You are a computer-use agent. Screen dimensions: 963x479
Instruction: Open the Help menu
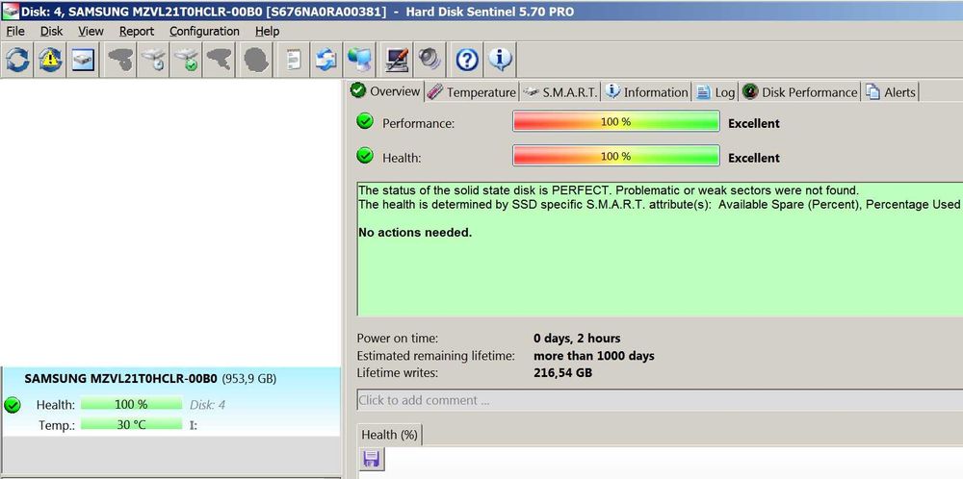(267, 31)
